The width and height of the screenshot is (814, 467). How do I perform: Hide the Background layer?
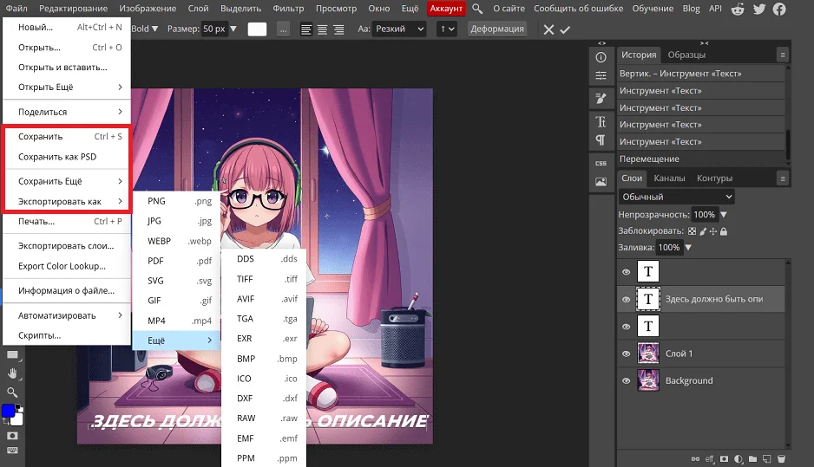(x=626, y=380)
